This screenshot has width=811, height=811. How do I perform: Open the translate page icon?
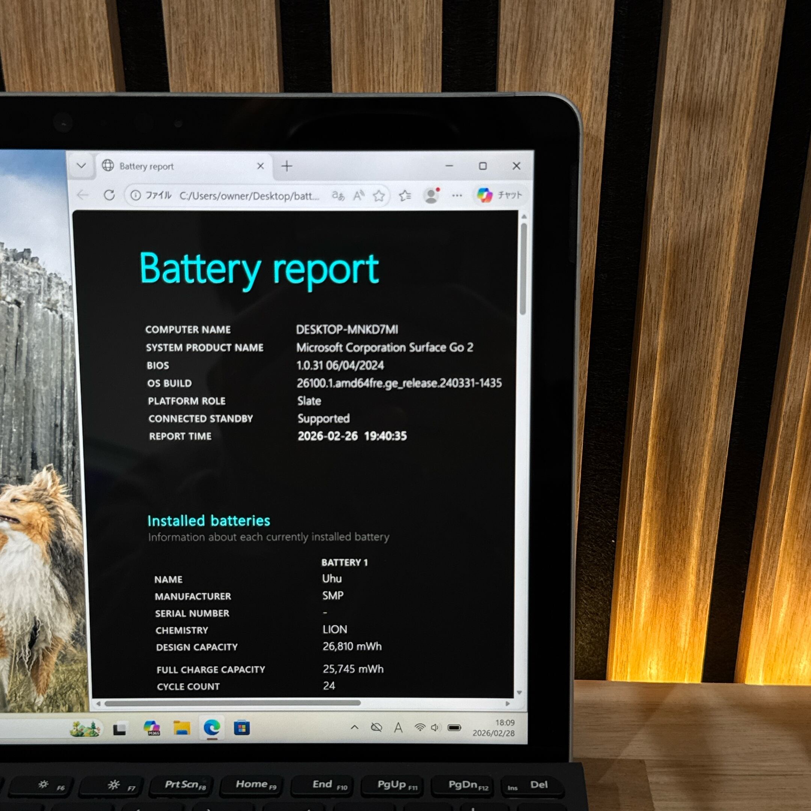(338, 196)
